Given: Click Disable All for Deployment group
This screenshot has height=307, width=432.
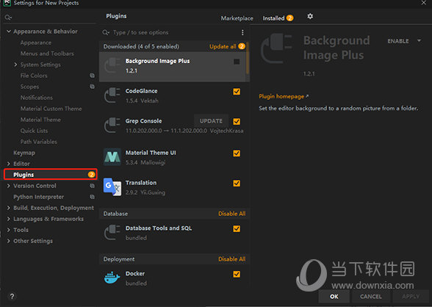Looking at the screenshot, I should point(231,259).
